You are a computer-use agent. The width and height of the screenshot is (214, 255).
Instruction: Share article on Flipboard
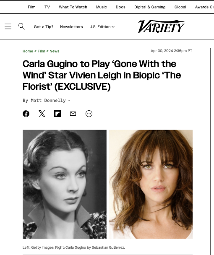coord(57,114)
